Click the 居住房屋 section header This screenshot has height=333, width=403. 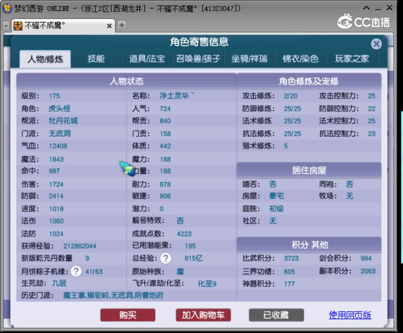point(309,171)
